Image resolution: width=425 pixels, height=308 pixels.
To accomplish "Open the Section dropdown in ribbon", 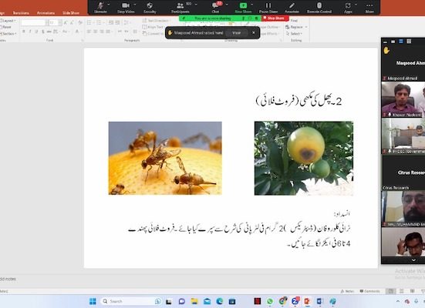I will coord(8,34).
